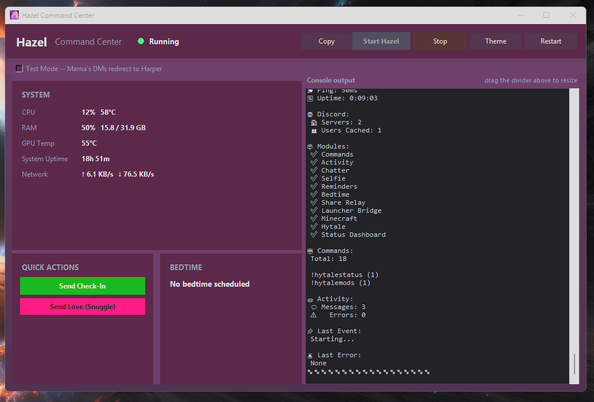This screenshot has width=594, height=402.
Task: Click the '!hytalestatus (1)' console line
Action: (344, 275)
